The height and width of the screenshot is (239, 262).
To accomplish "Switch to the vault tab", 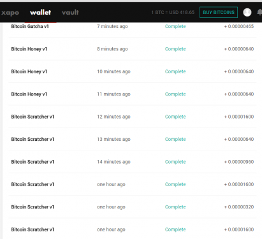I will (x=70, y=12).
